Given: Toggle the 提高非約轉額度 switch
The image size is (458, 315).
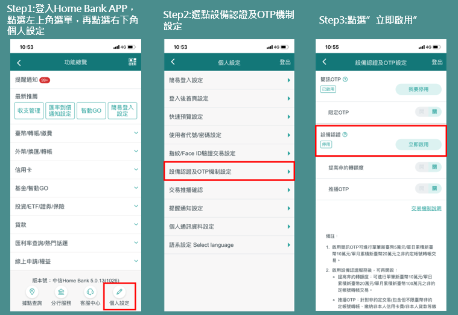Looking at the screenshot, I should pyautogui.click(x=428, y=167).
